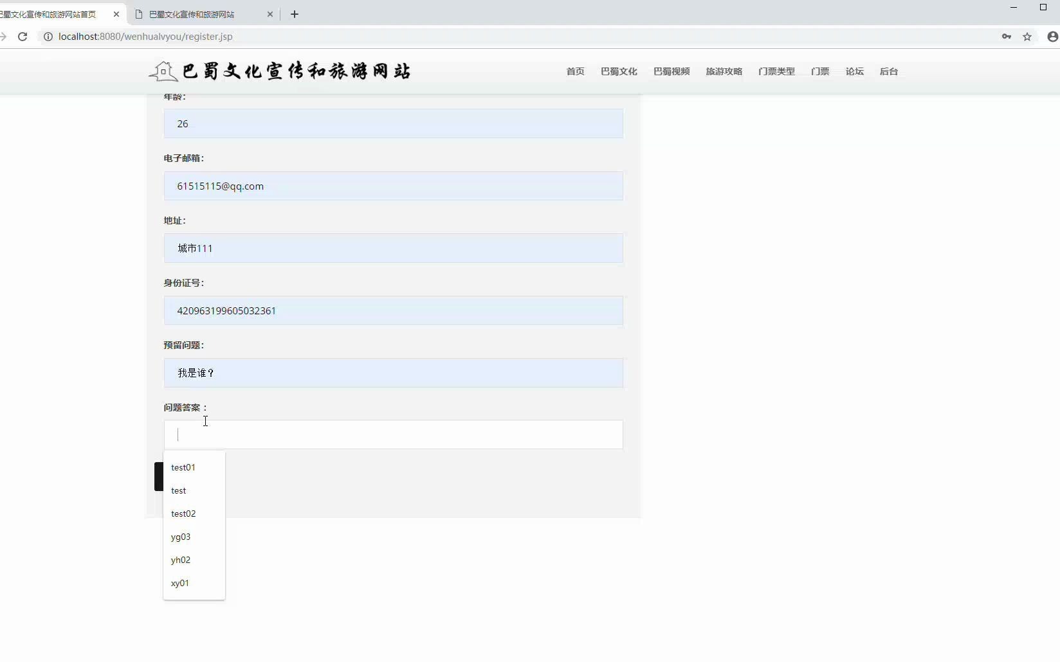The width and height of the screenshot is (1060, 662).
Task: Click the 问题答案: label
Action: click(185, 407)
